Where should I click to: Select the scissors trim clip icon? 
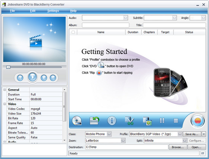click(x=129, y=121)
